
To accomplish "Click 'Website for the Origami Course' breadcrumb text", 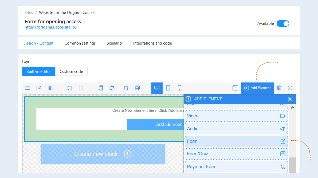I will [67, 13].
